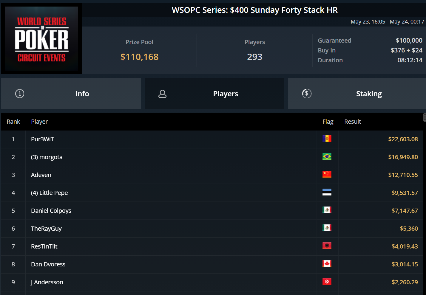The image size is (426, 295).
Task: Click the Player column header
Action: 39,122
